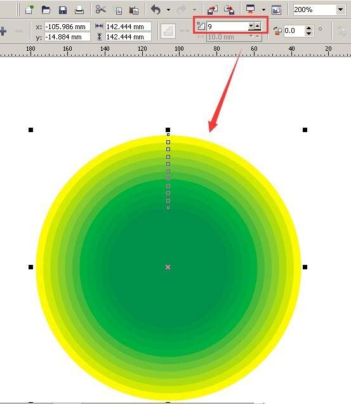Add a preset with the plus icon
Screen dimensions: 351x404
3,31
